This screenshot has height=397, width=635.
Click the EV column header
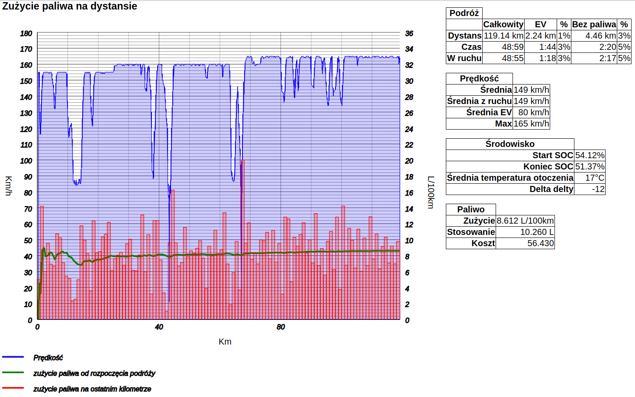pyautogui.click(x=540, y=25)
